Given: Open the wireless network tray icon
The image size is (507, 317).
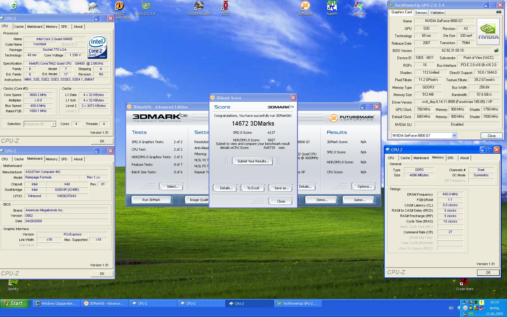Looking at the screenshot, I should [465, 302].
